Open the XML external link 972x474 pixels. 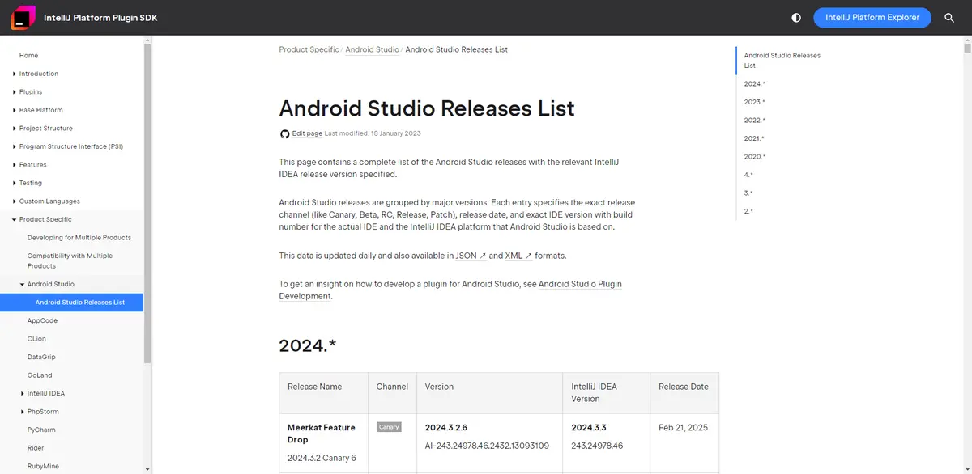pos(514,255)
